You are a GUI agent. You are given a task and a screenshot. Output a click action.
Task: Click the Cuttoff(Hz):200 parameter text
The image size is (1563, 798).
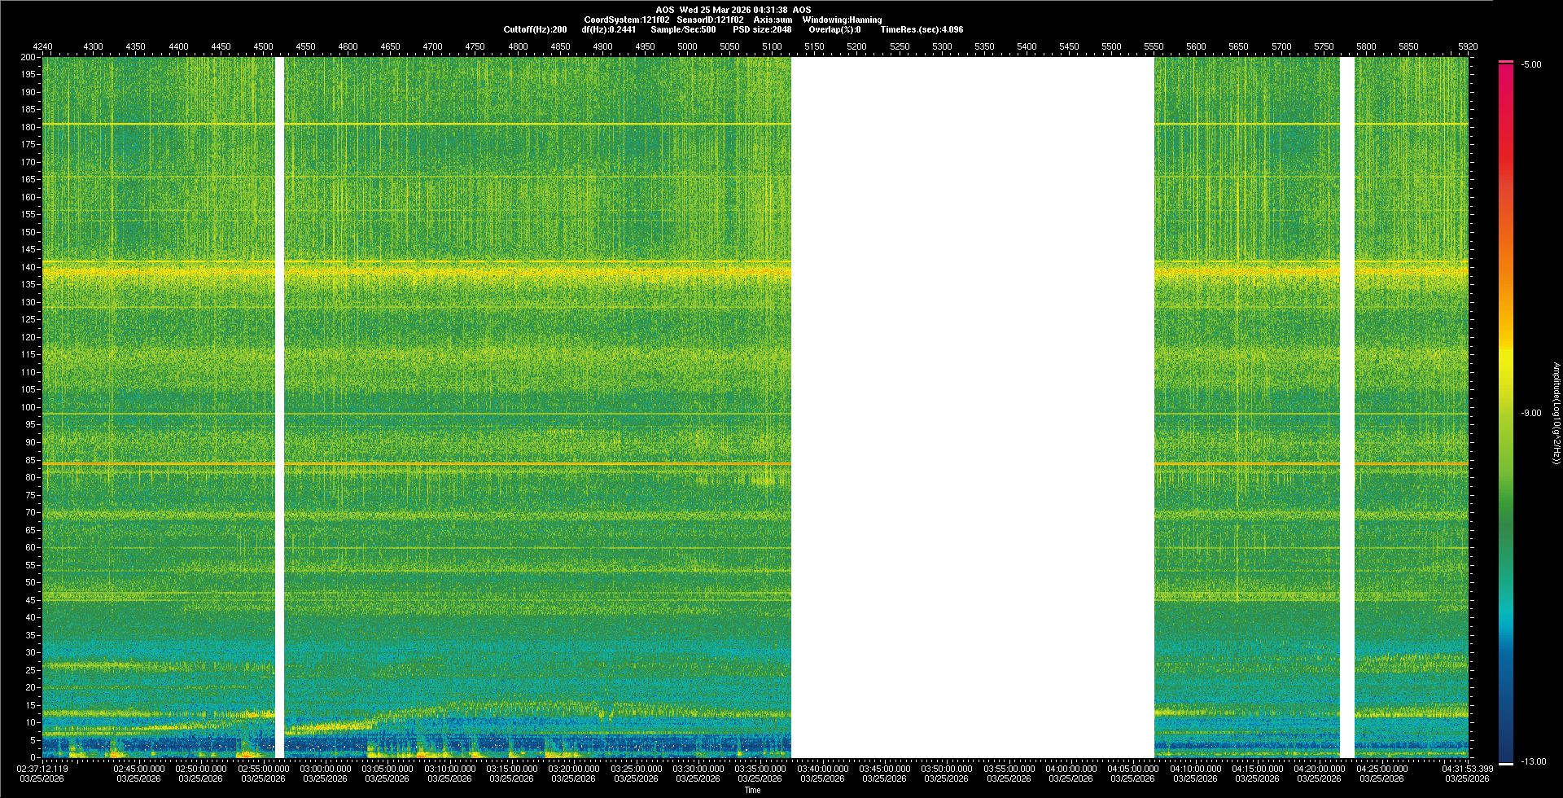tap(535, 29)
